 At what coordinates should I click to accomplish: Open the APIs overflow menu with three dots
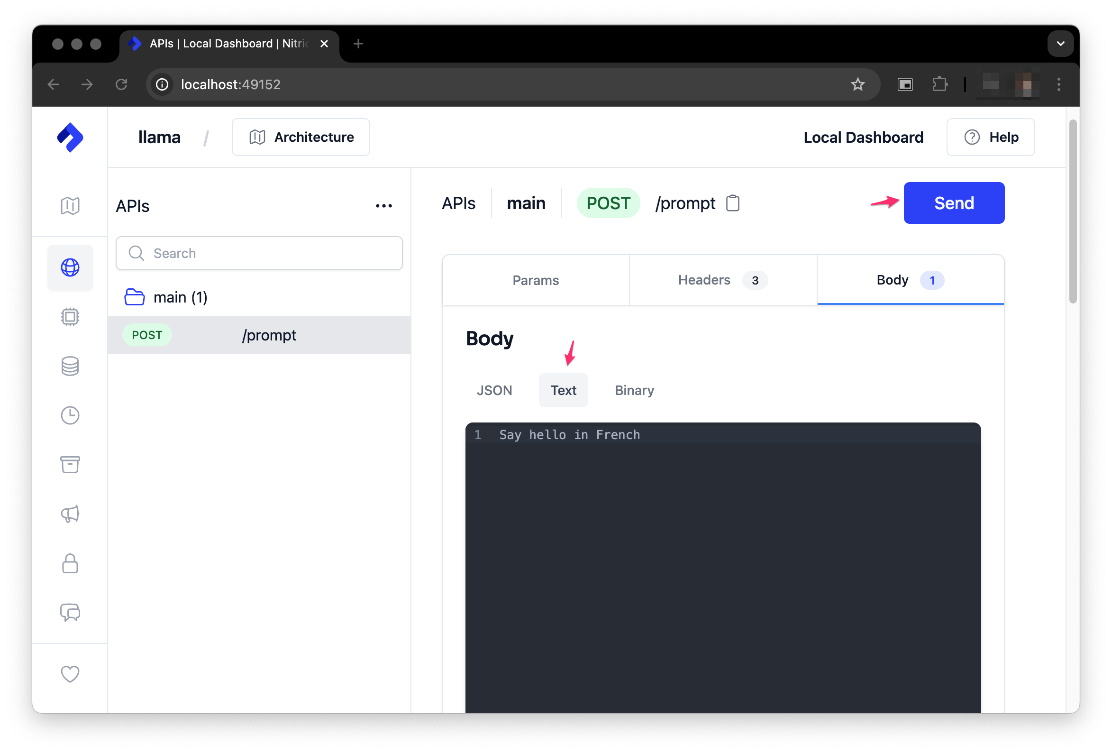pos(384,205)
